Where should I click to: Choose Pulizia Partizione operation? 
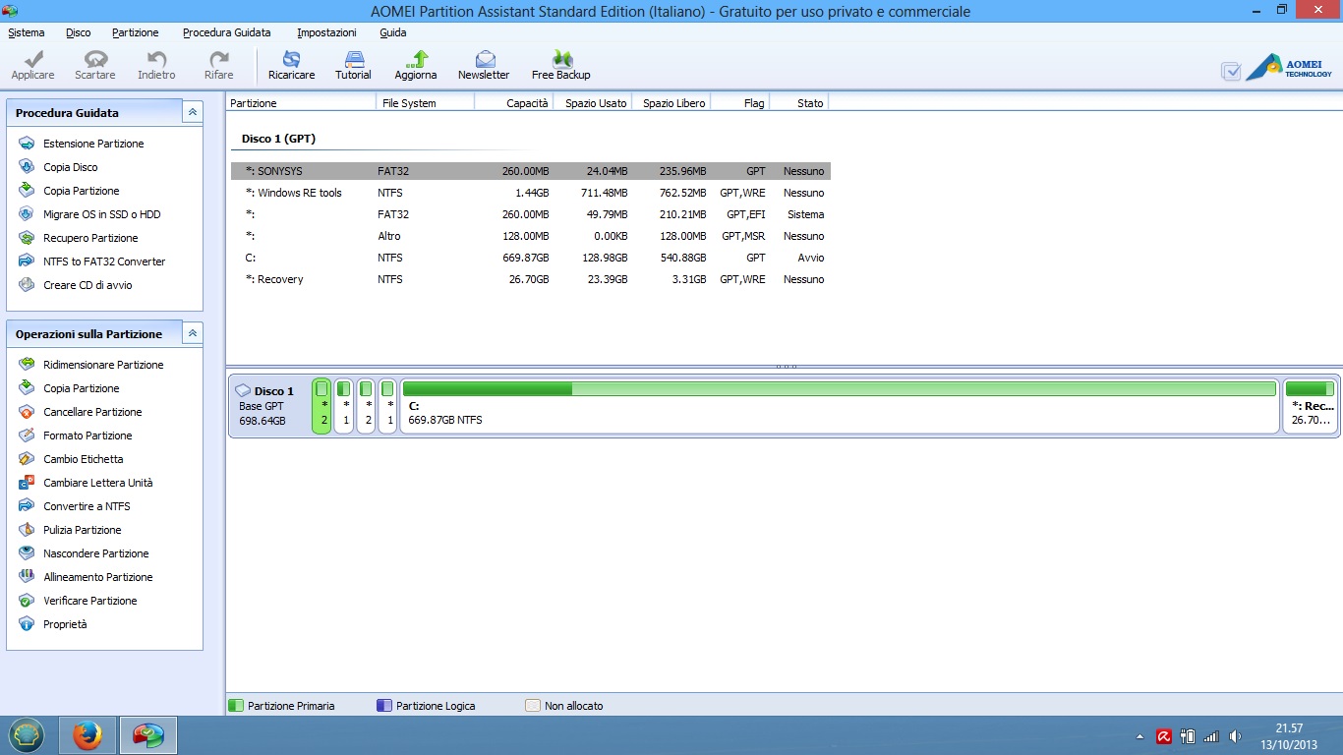click(x=83, y=530)
